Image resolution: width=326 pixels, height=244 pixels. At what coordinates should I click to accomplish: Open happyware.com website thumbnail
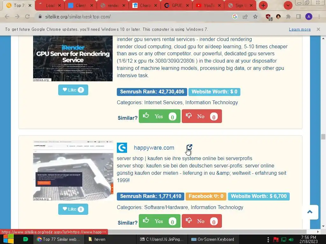[x=73, y=171]
